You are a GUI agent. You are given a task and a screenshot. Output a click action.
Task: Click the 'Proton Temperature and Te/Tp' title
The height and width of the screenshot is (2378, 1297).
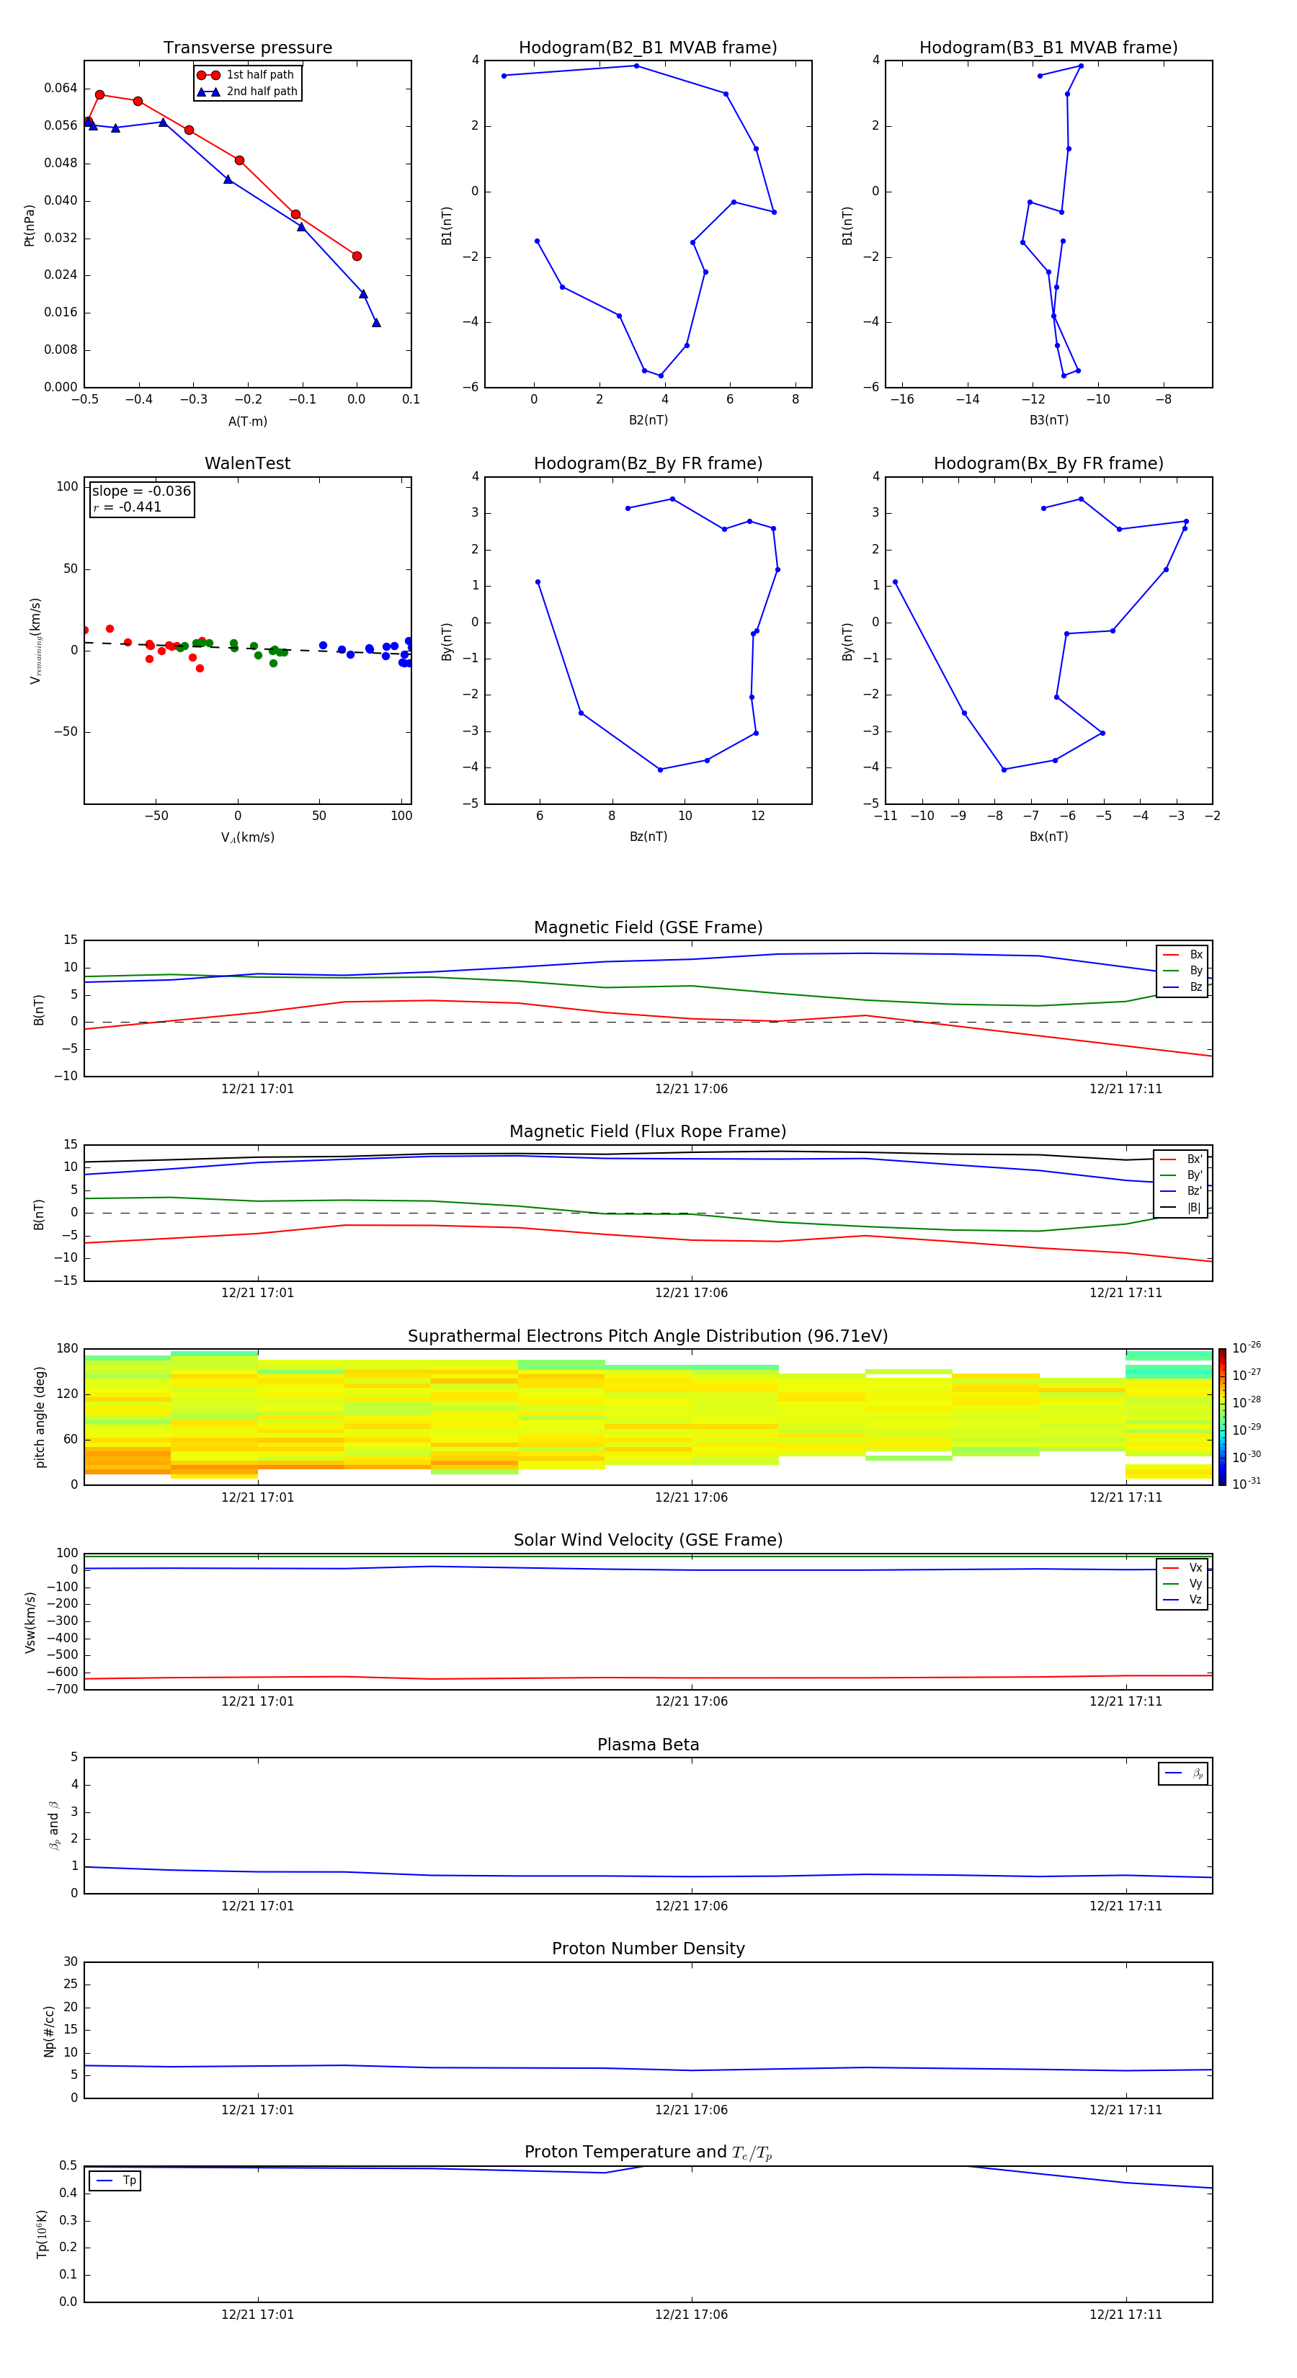click(648, 2152)
